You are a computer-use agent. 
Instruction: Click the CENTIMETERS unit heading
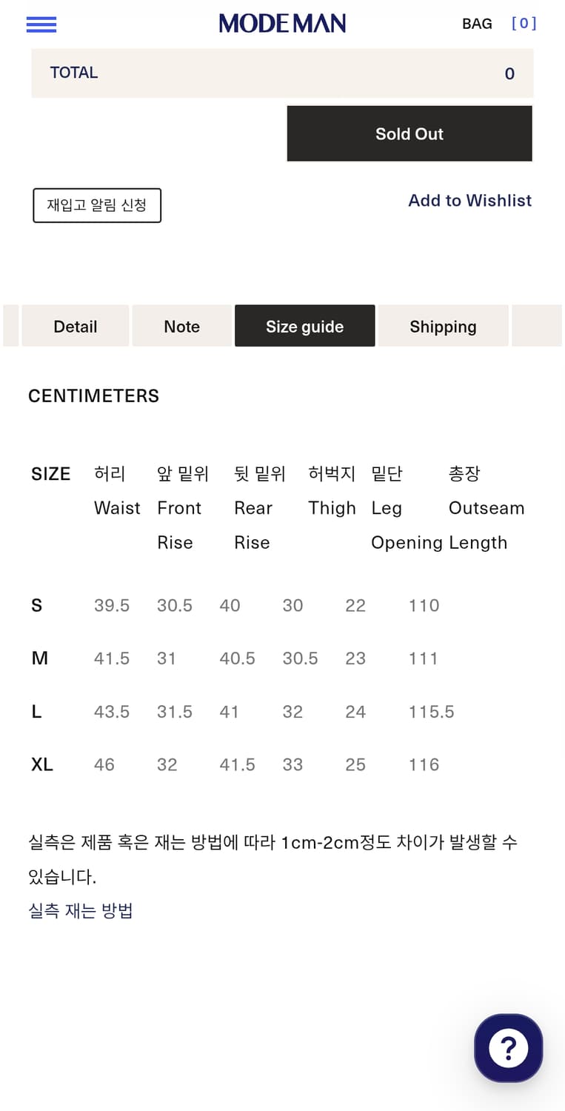94,396
